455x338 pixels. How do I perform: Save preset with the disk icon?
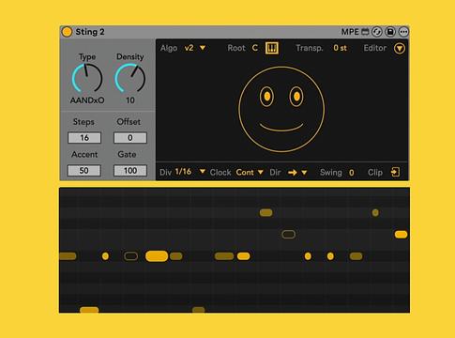pos(390,32)
